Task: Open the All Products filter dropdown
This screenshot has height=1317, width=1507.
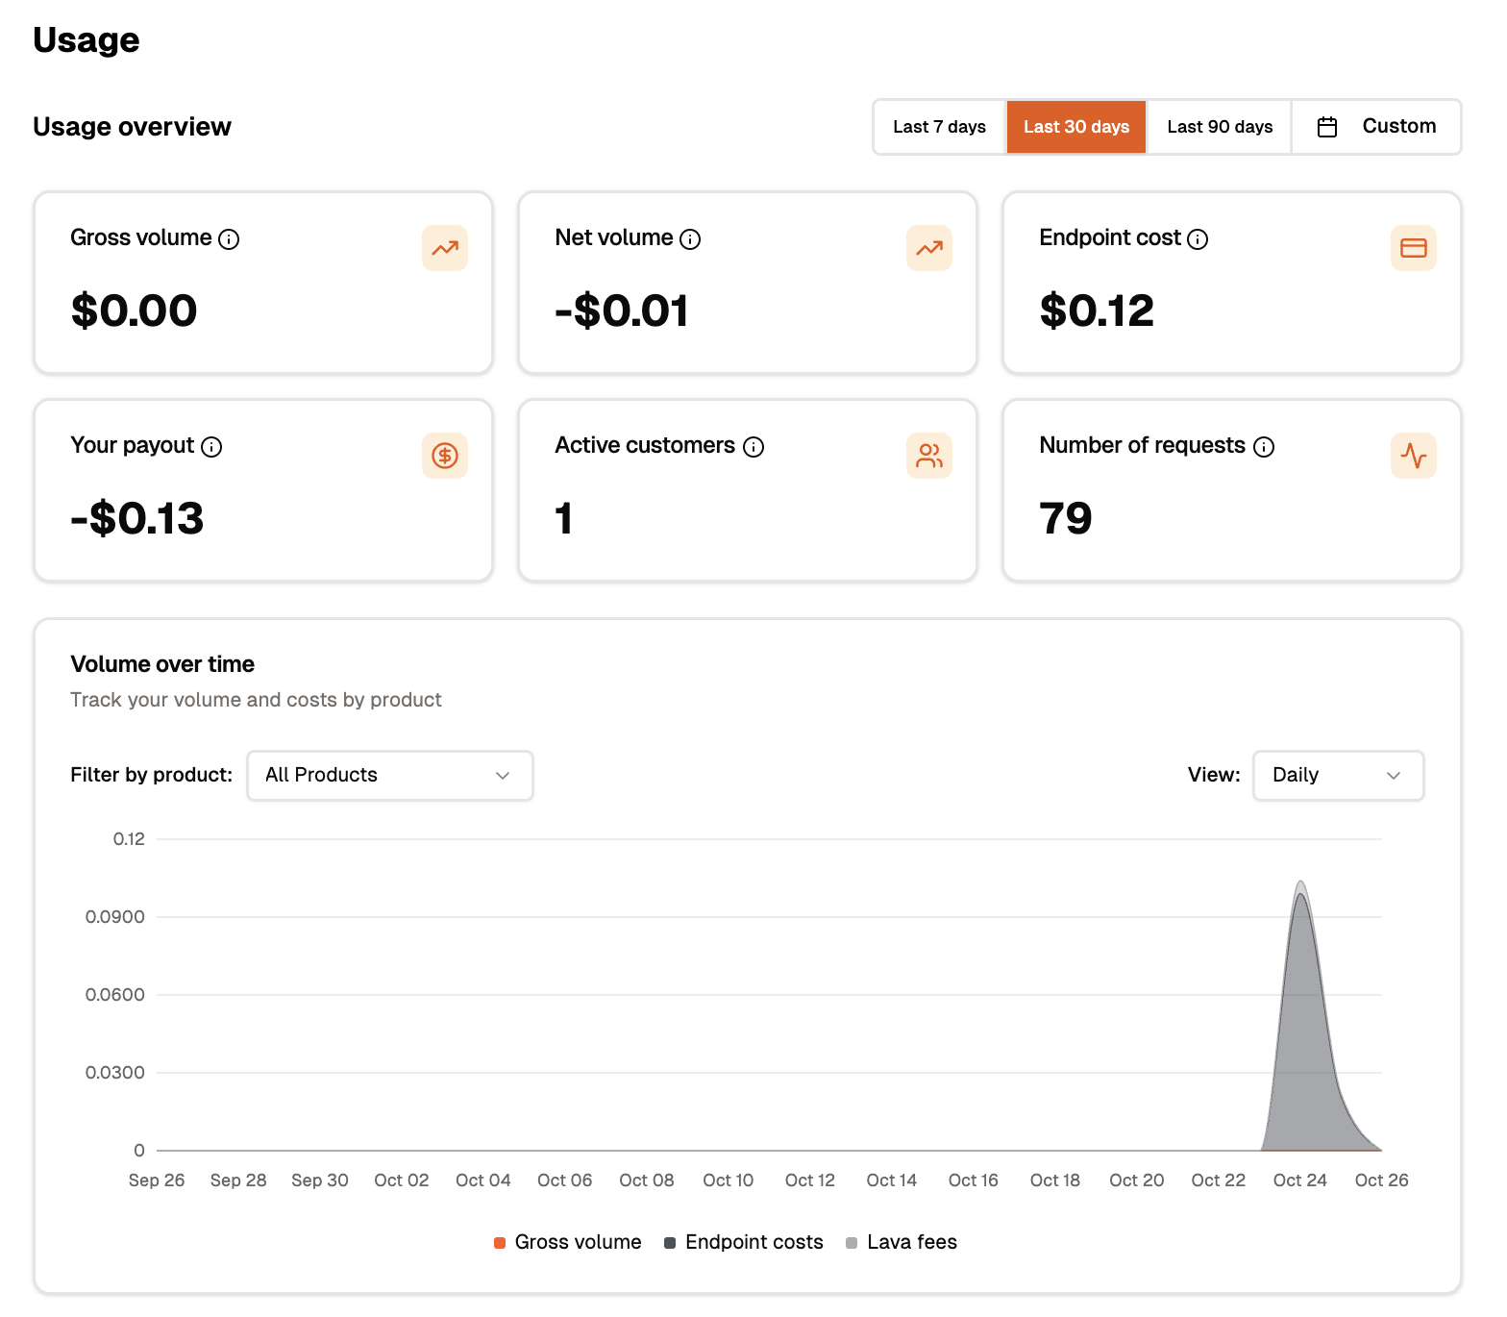Action: [x=390, y=776]
